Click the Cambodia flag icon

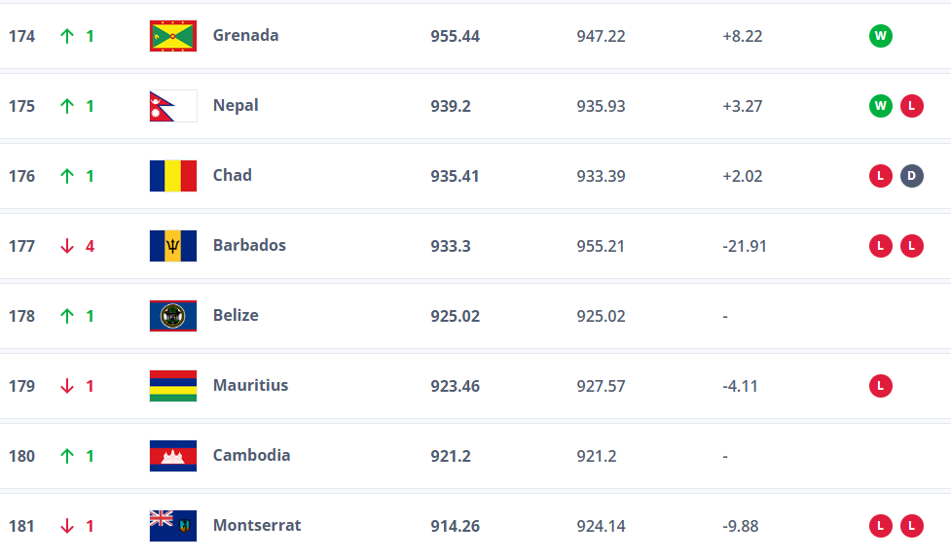(x=173, y=456)
